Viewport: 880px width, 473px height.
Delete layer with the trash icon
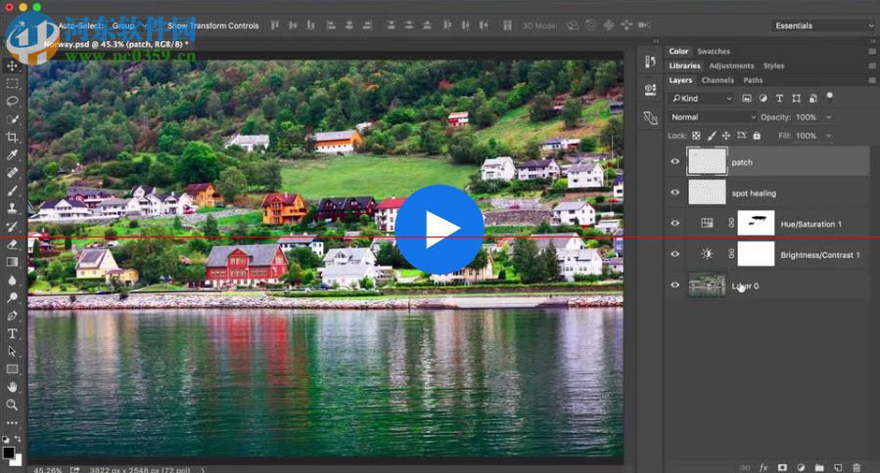[x=857, y=467]
